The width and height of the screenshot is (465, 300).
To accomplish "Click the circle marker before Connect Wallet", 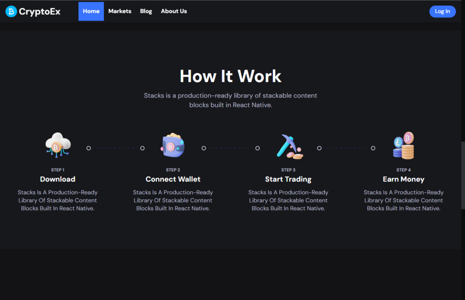I will (x=142, y=148).
